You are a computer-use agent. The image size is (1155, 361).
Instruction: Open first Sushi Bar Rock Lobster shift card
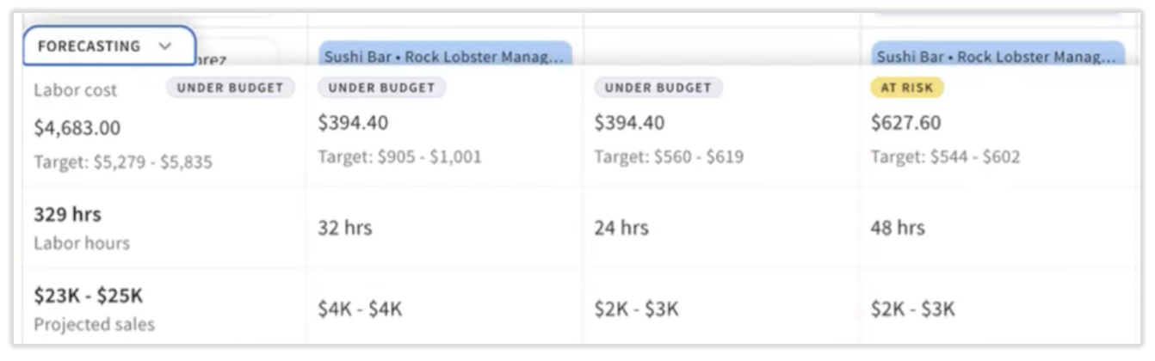tap(445, 56)
